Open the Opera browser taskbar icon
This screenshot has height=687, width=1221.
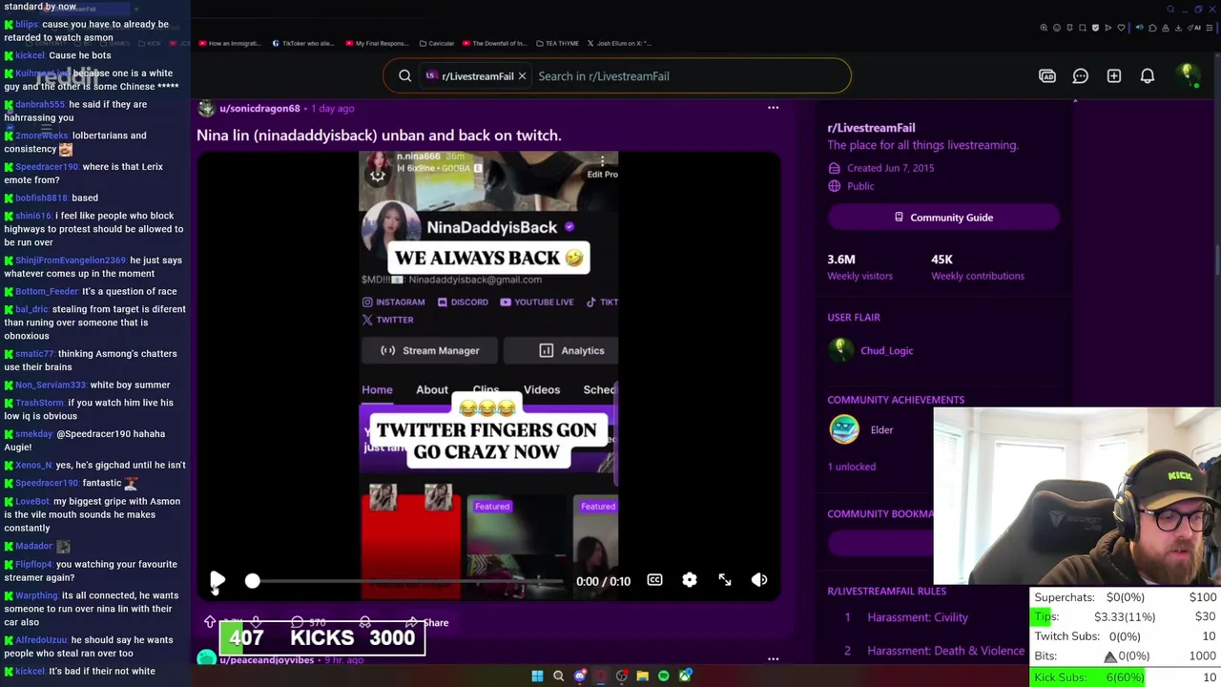pyautogui.click(x=601, y=676)
